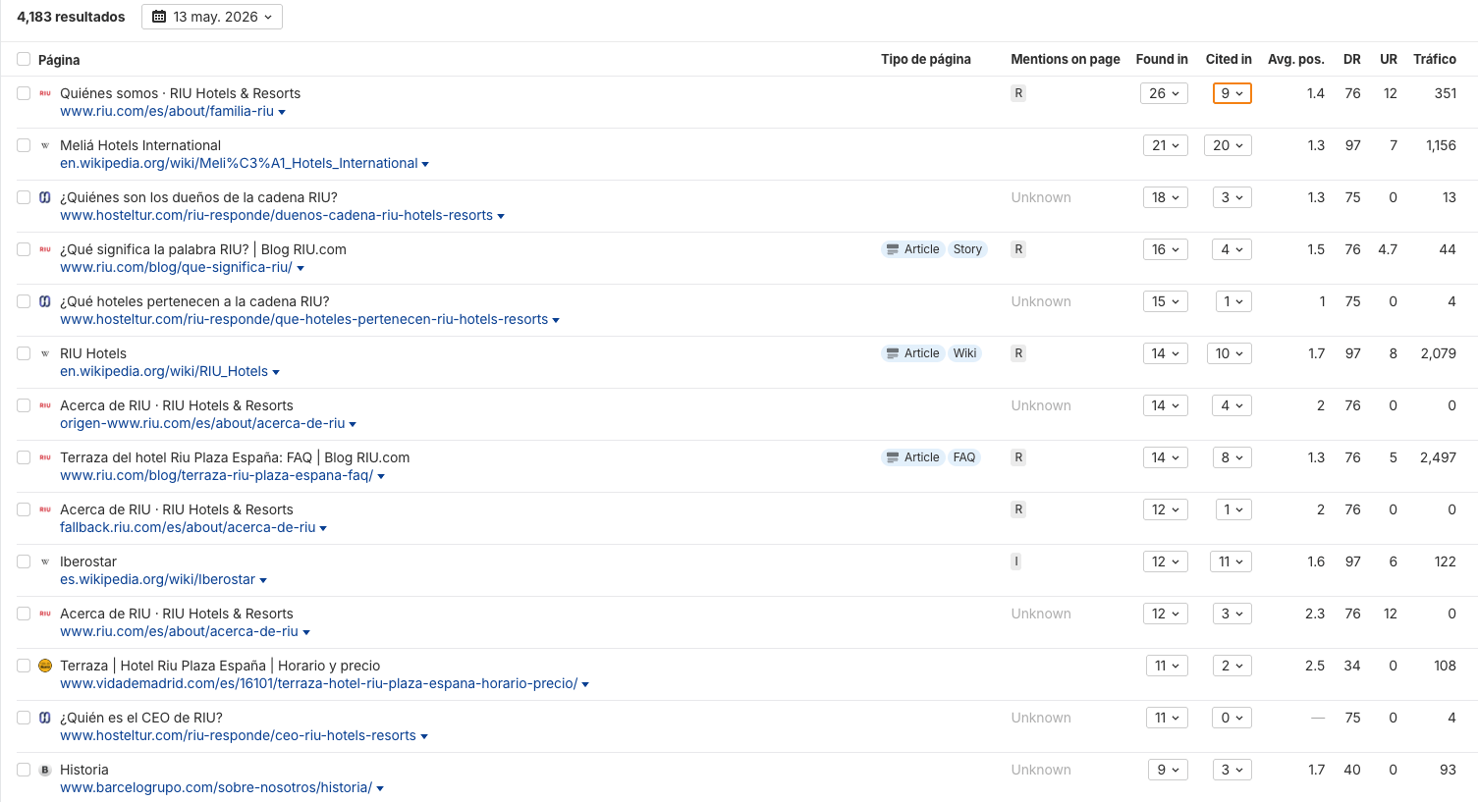Click the RIU favicon beside Terraza del hotel FAQ
The image size is (1478, 802).
(x=45, y=457)
